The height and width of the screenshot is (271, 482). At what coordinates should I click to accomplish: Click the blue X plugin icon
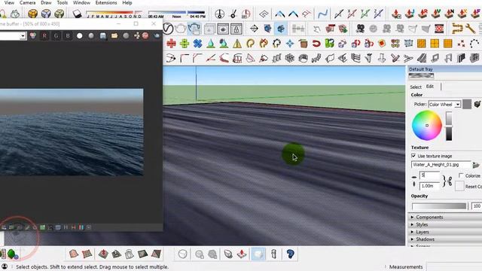click(197, 44)
